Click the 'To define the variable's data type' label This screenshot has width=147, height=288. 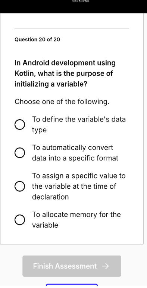79,124
